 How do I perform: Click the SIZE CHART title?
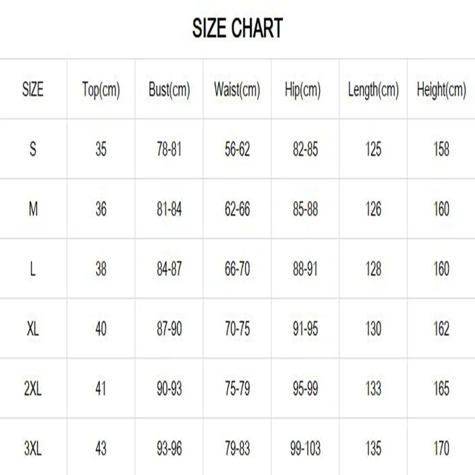[x=237, y=28]
